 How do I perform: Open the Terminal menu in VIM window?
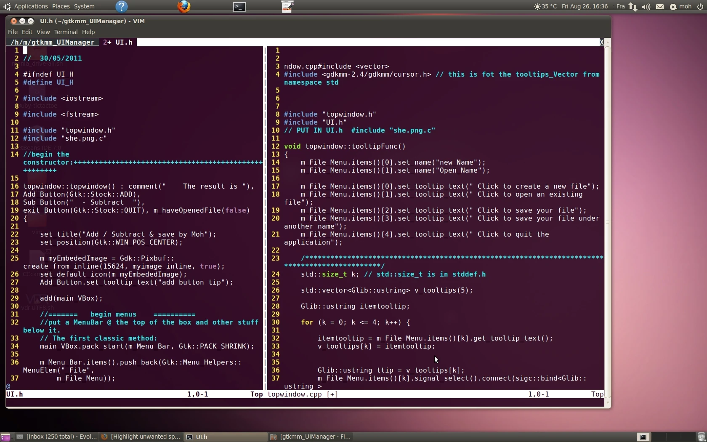point(66,32)
